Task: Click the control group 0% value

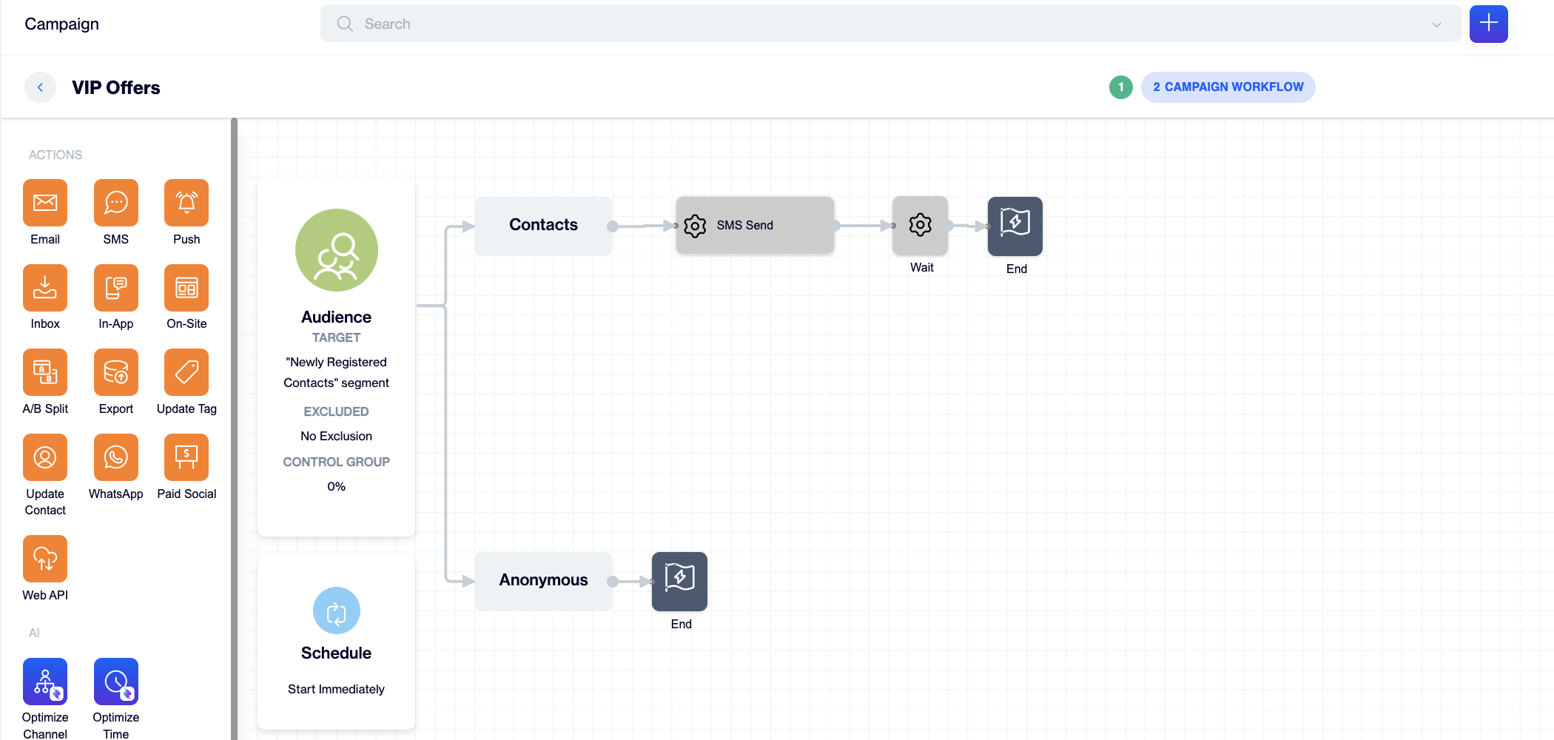Action: pyautogui.click(x=337, y=486)
